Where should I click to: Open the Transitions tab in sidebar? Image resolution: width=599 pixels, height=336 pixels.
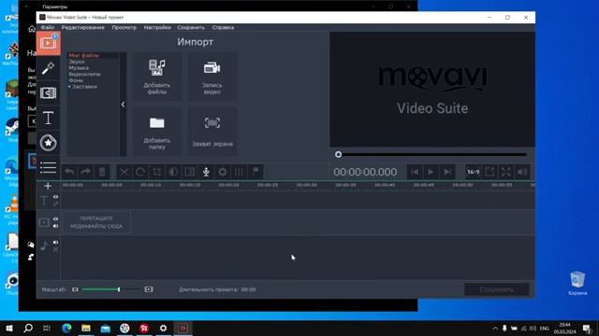click(48, 93)
